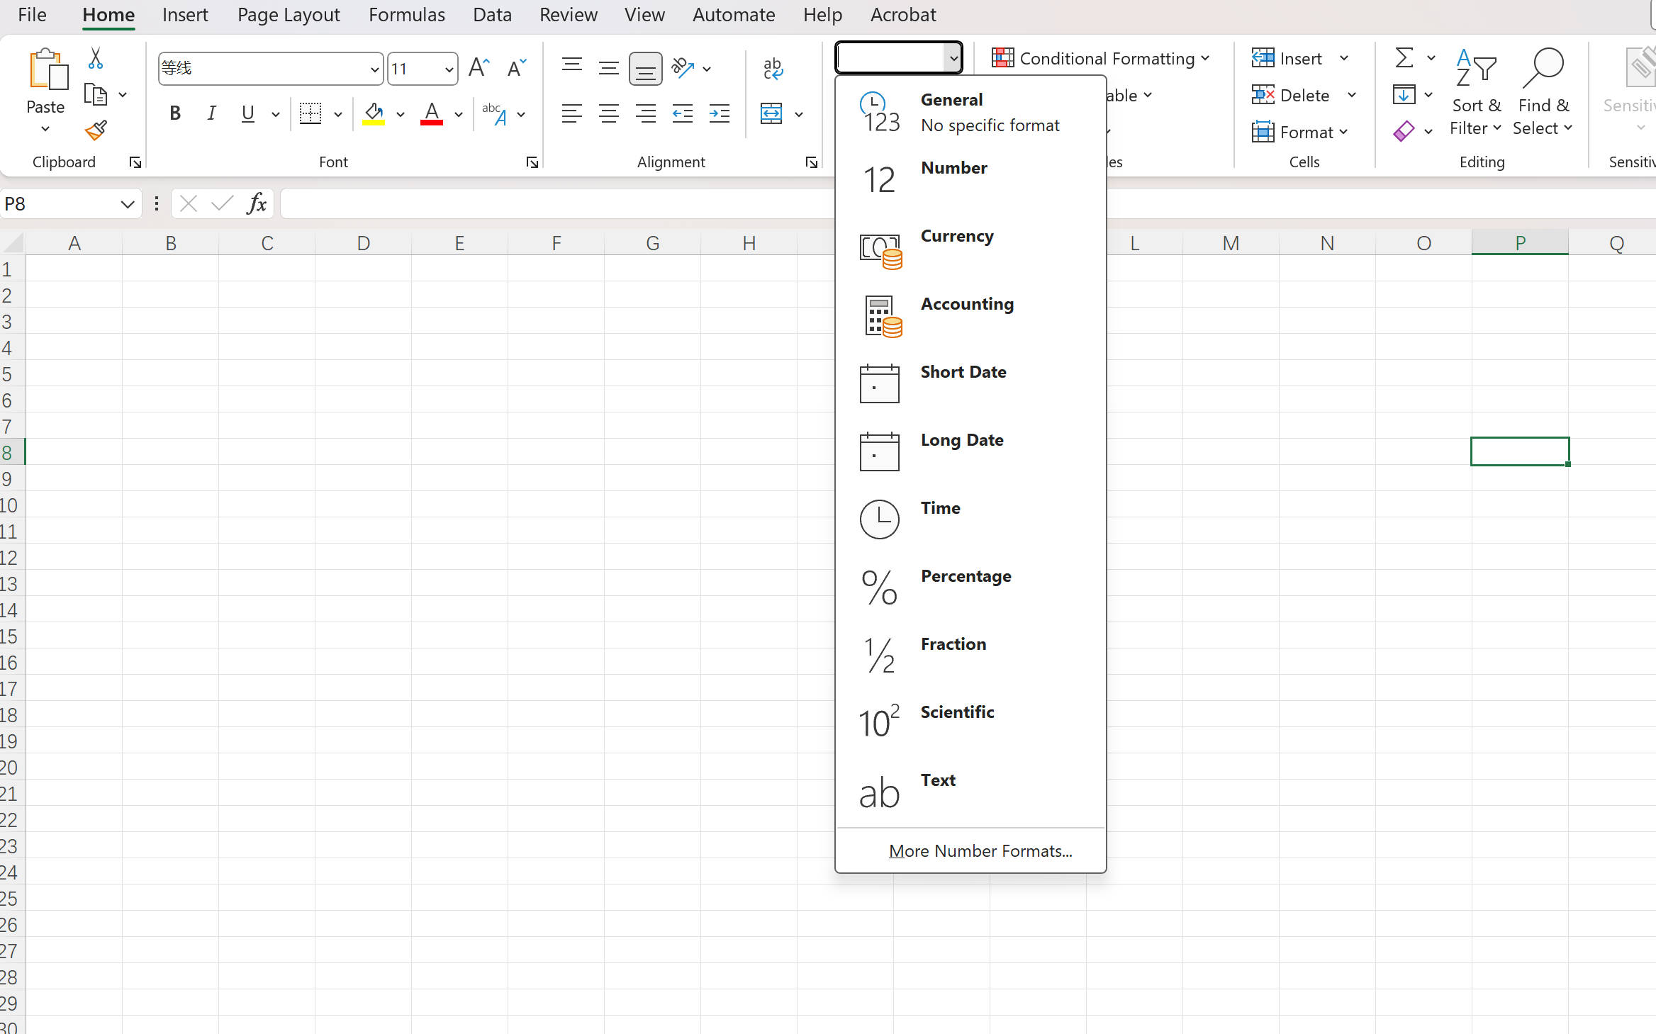The height and width of the screenshot is (1034, 1656).
Task: Click the AutoSum sigma icon
Action: 1404,58
